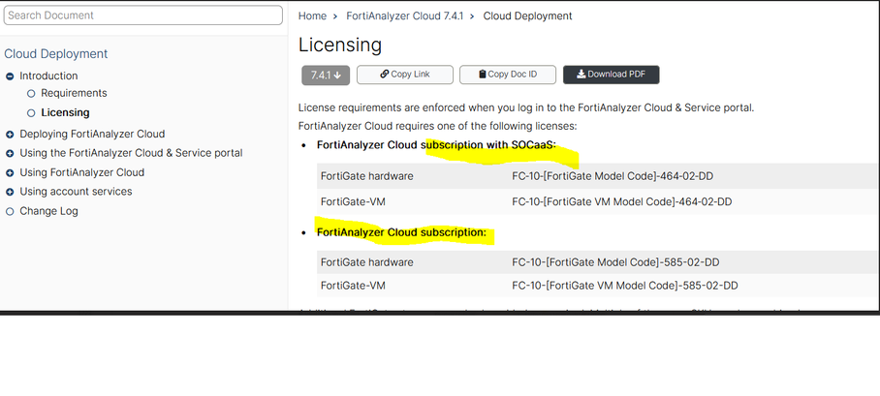Expand the Using FortiAnalyzer Cloud section icon
The width and height of the screenshot is (880, 396).
[10, 173]
